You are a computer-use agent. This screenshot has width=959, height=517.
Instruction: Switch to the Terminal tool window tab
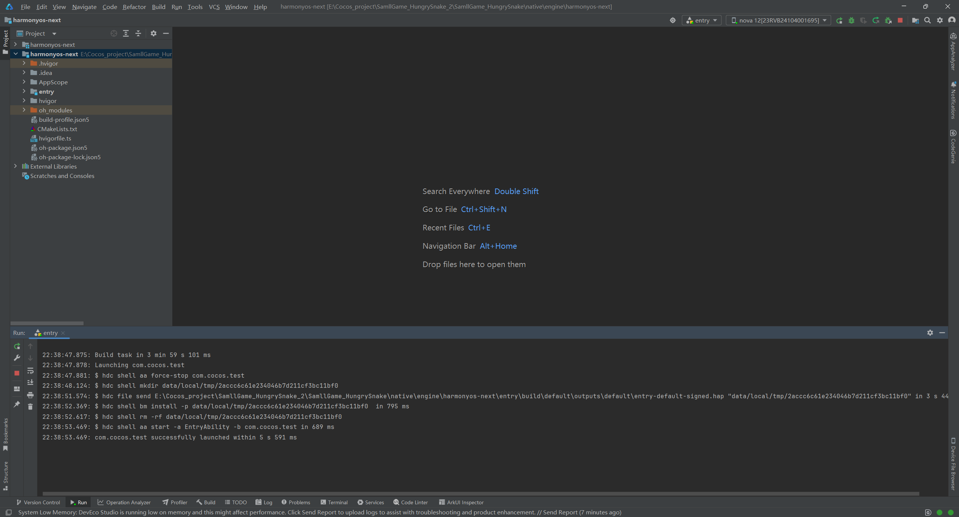tap(334, 502)
